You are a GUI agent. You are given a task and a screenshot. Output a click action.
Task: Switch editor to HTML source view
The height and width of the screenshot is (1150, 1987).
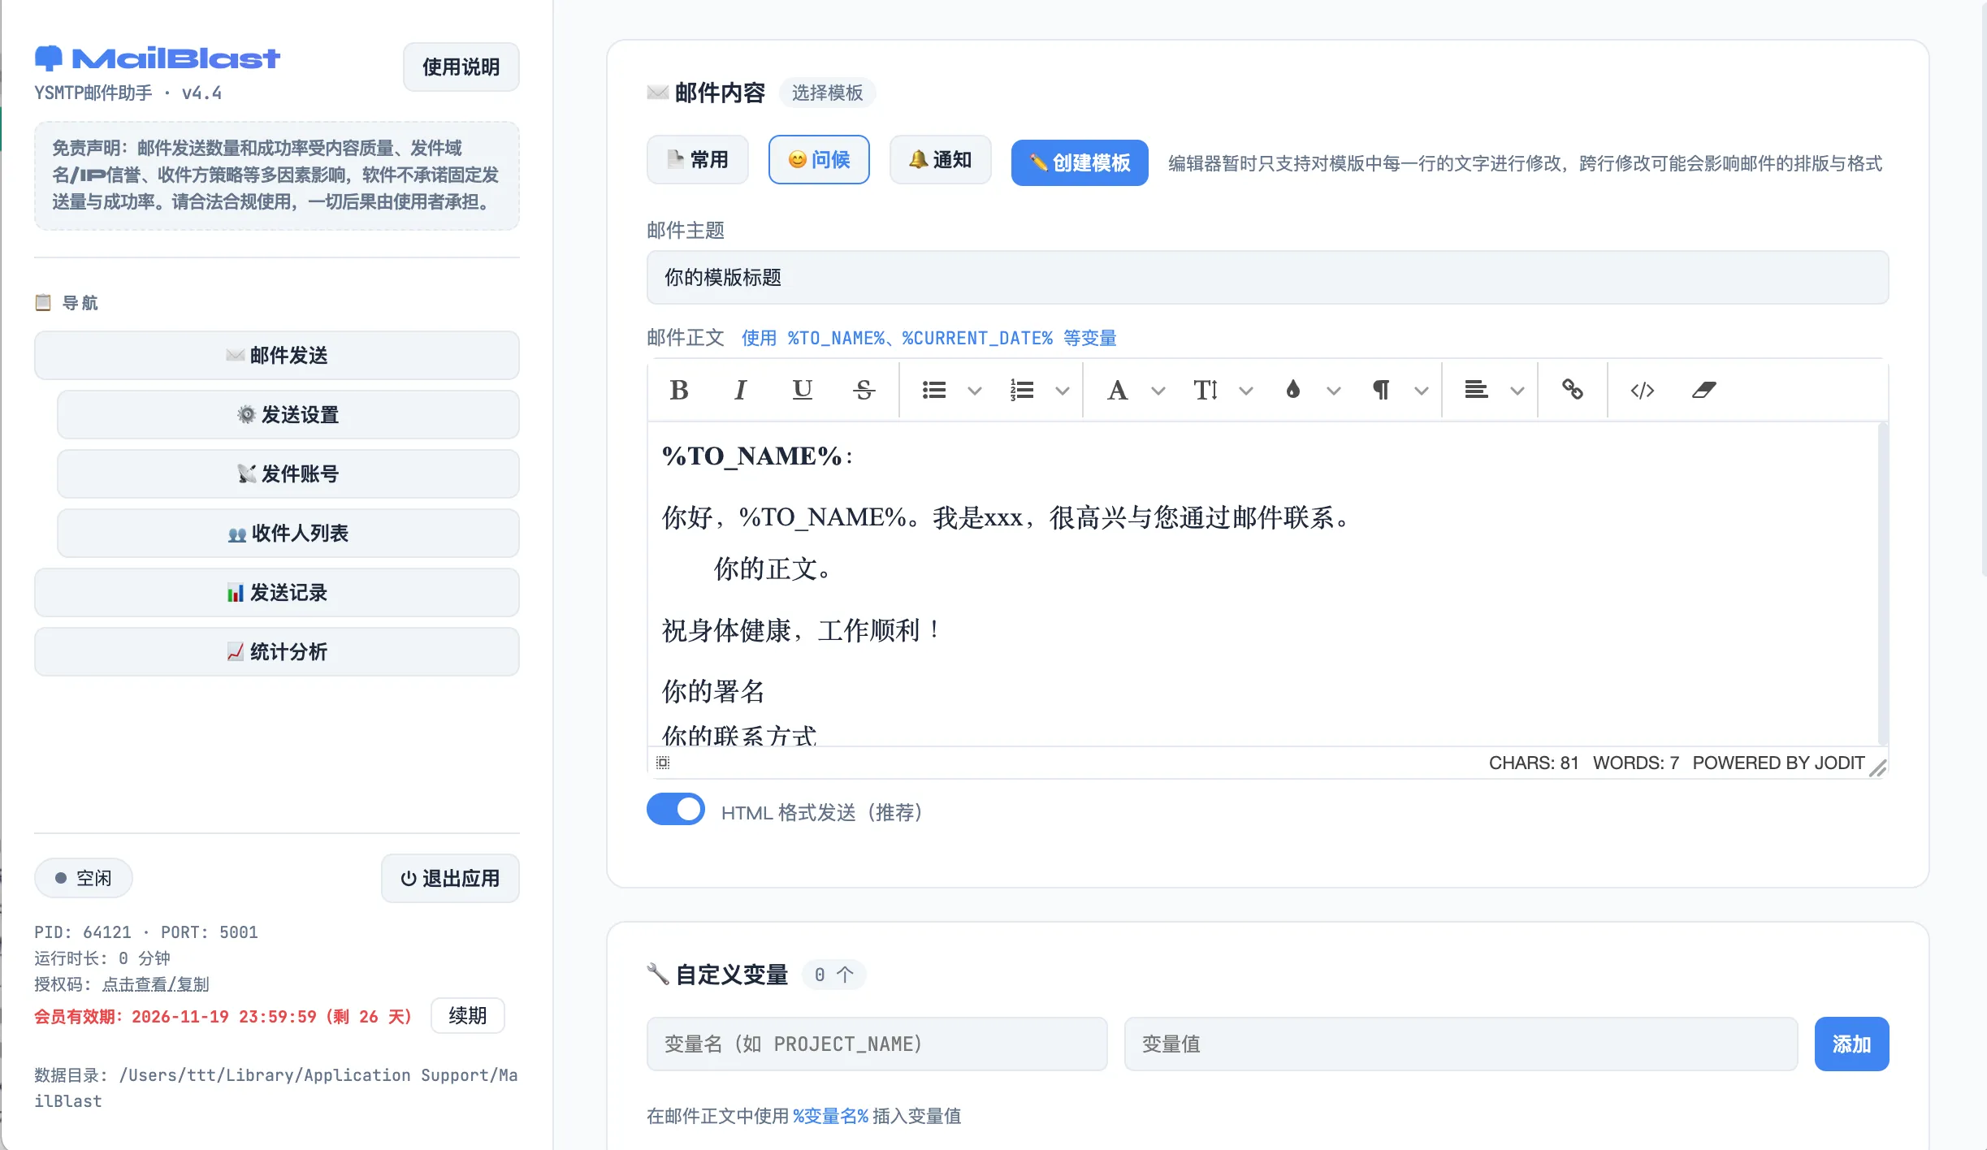pos(1642,391)
